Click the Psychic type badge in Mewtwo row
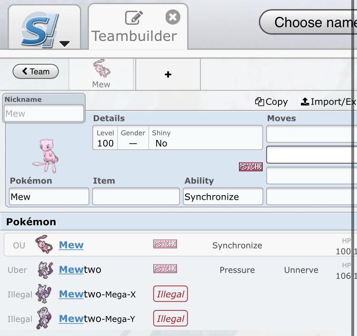 pyautogui.click(x=165, y=268)
